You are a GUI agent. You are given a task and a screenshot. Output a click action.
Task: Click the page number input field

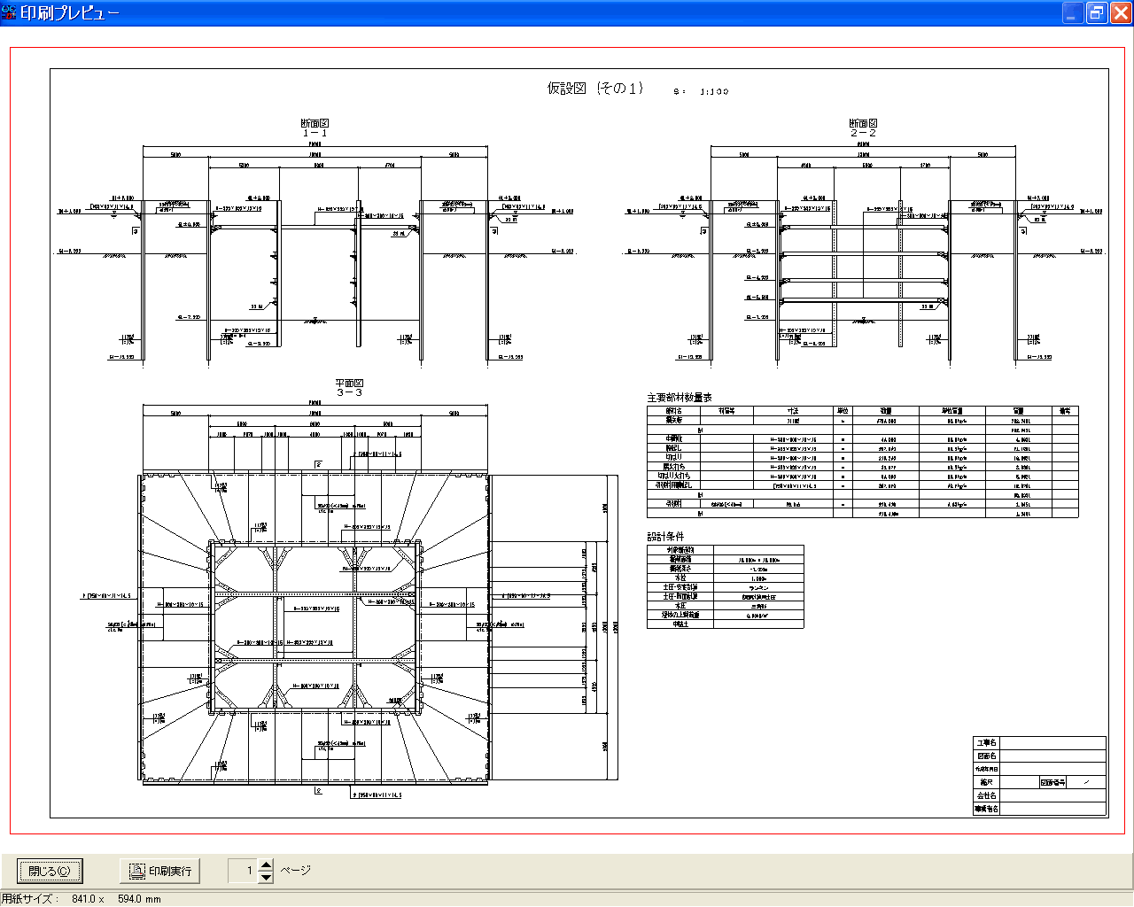(243, 871)
